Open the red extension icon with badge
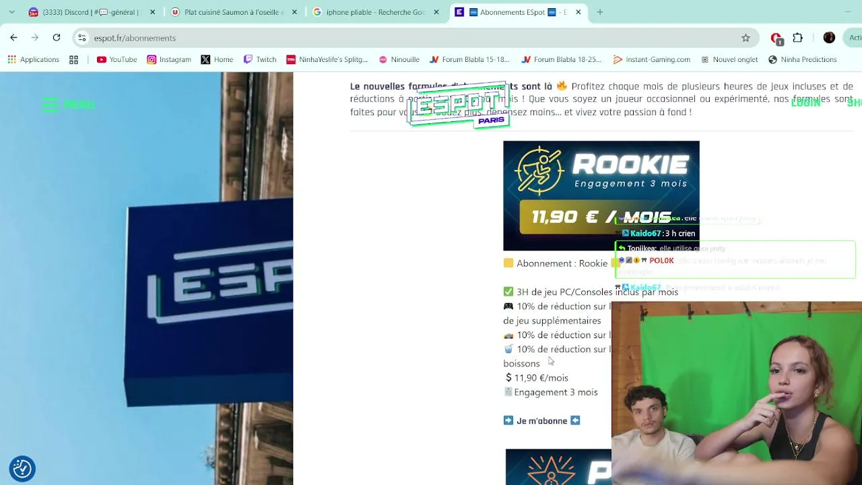 click(776, 38)
